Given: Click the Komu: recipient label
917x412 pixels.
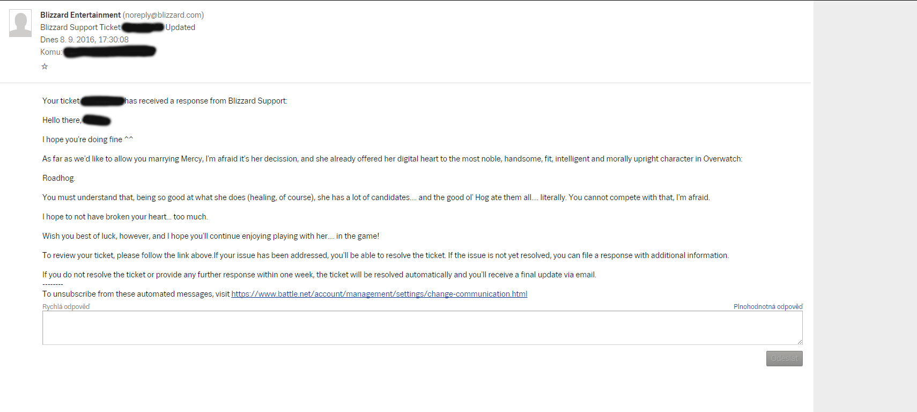Looking at the screenshot, I should coord(51,52).
